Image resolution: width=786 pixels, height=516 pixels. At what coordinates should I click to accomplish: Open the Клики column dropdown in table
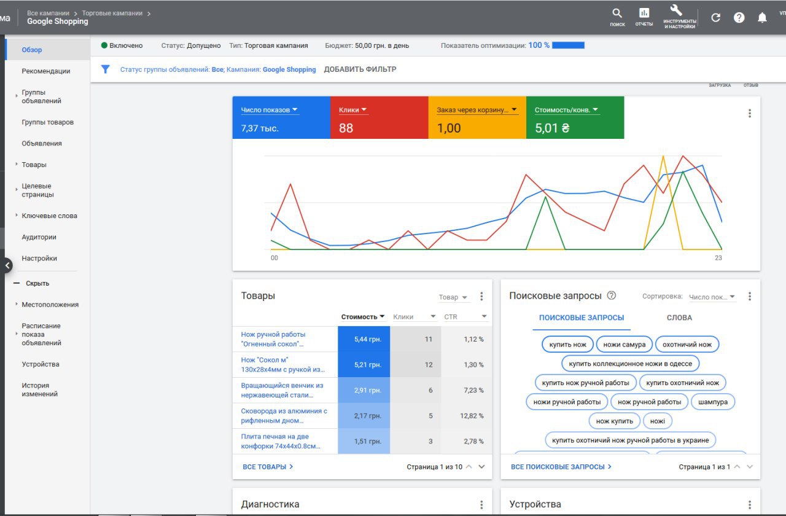416,317
